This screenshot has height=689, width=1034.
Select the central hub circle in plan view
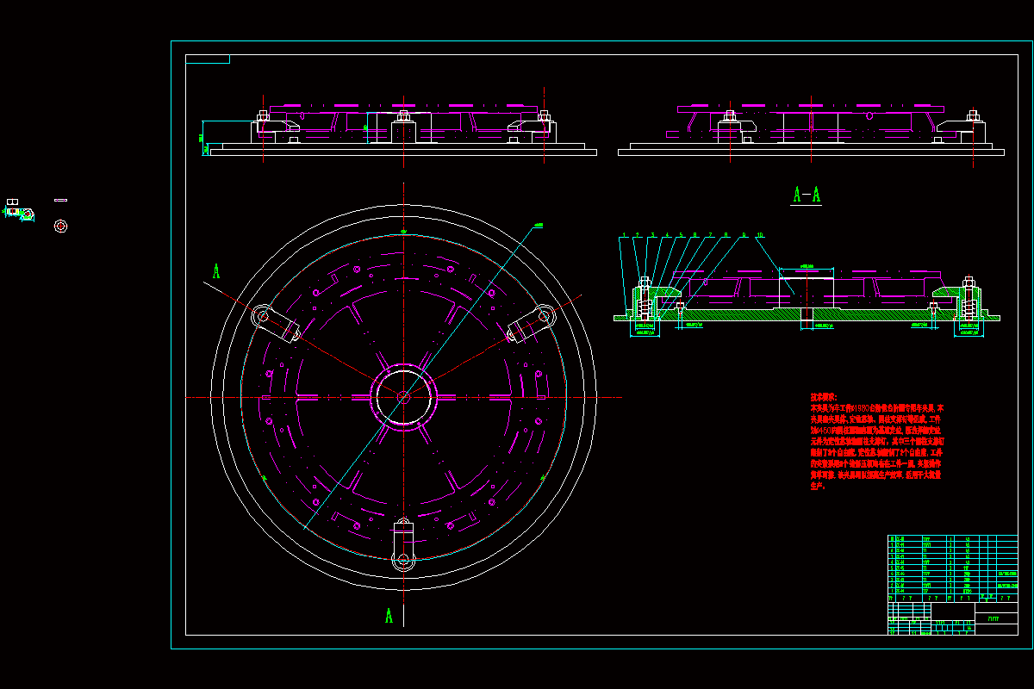click(402, 395)
